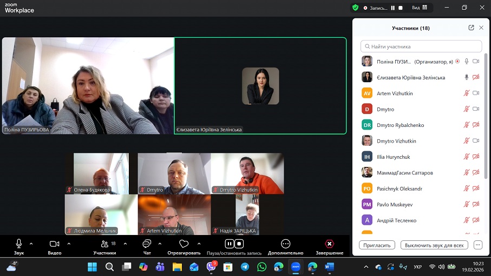
Task: Expand the arrow next to Видео
Action: pos(69,244)
